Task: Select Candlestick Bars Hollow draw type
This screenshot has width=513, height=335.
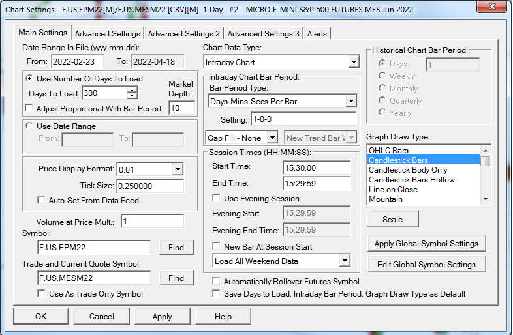Action: click(424, 180)
